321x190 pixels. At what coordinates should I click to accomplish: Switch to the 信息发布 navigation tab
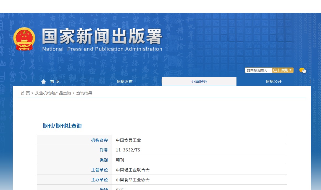point(125,81)
